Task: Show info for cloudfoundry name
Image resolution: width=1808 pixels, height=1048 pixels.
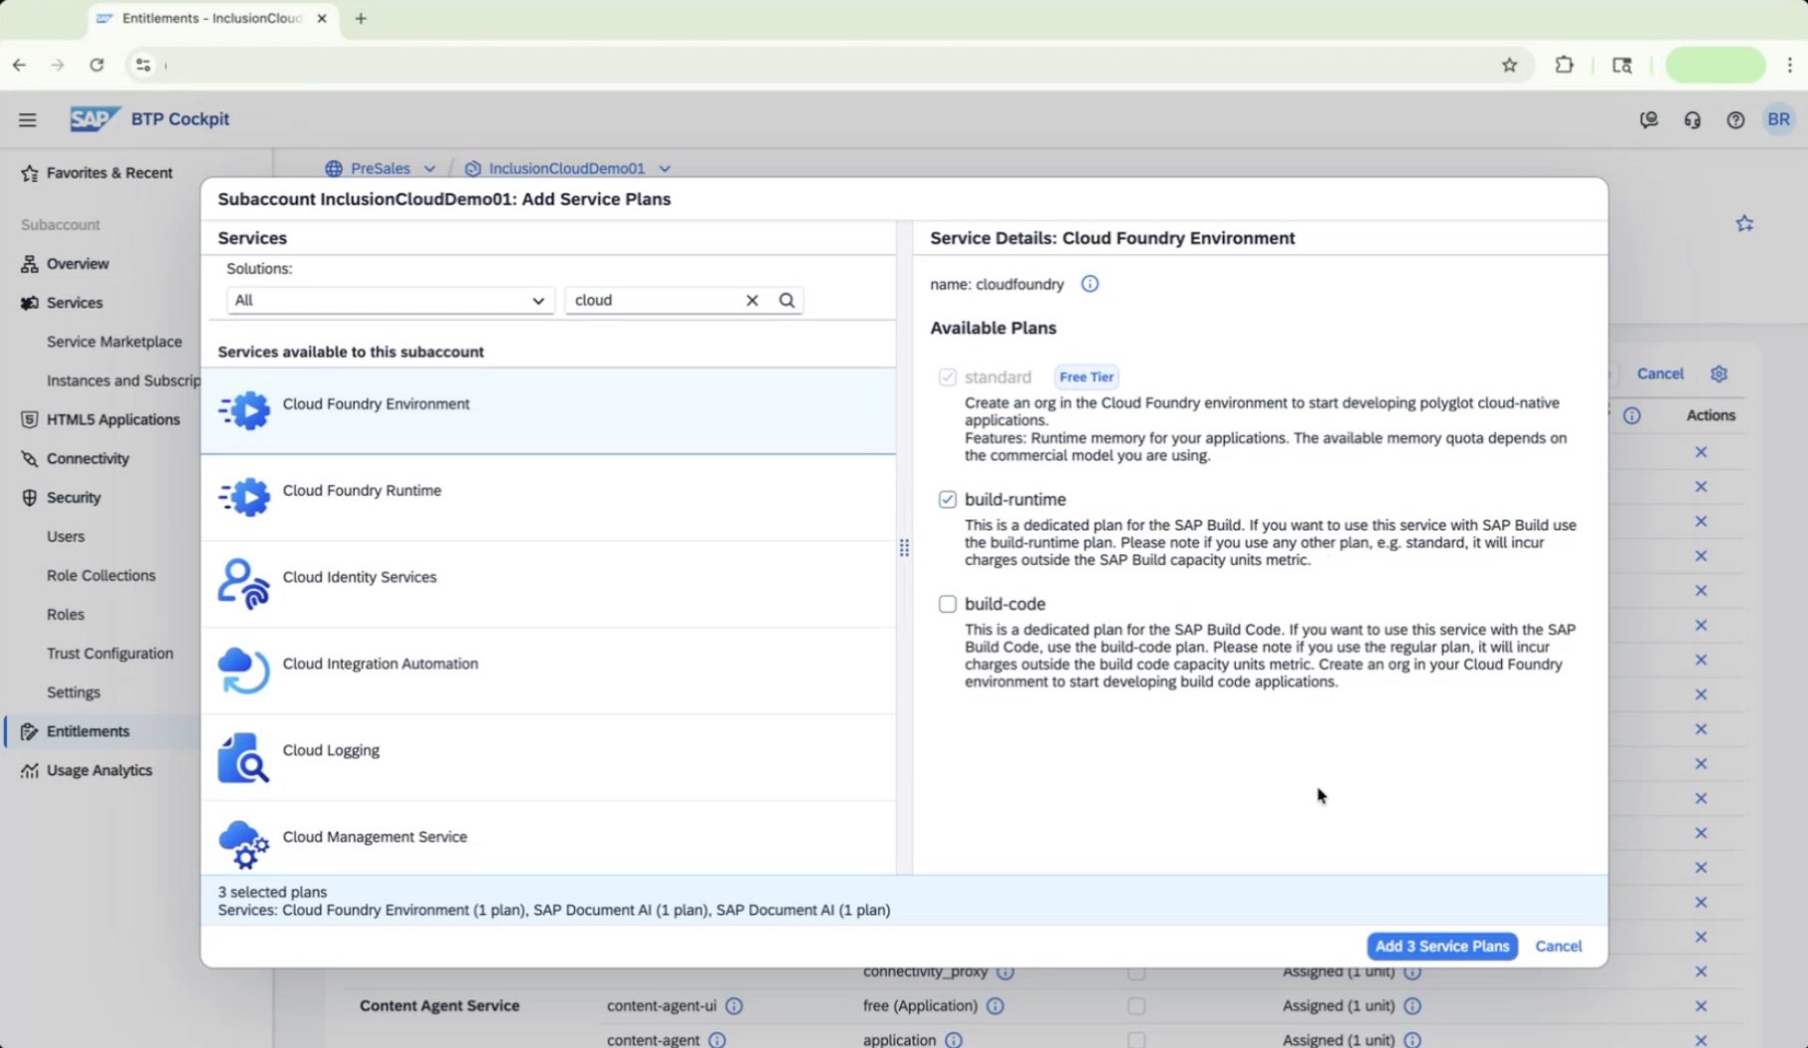Action: coord(1090,284)
